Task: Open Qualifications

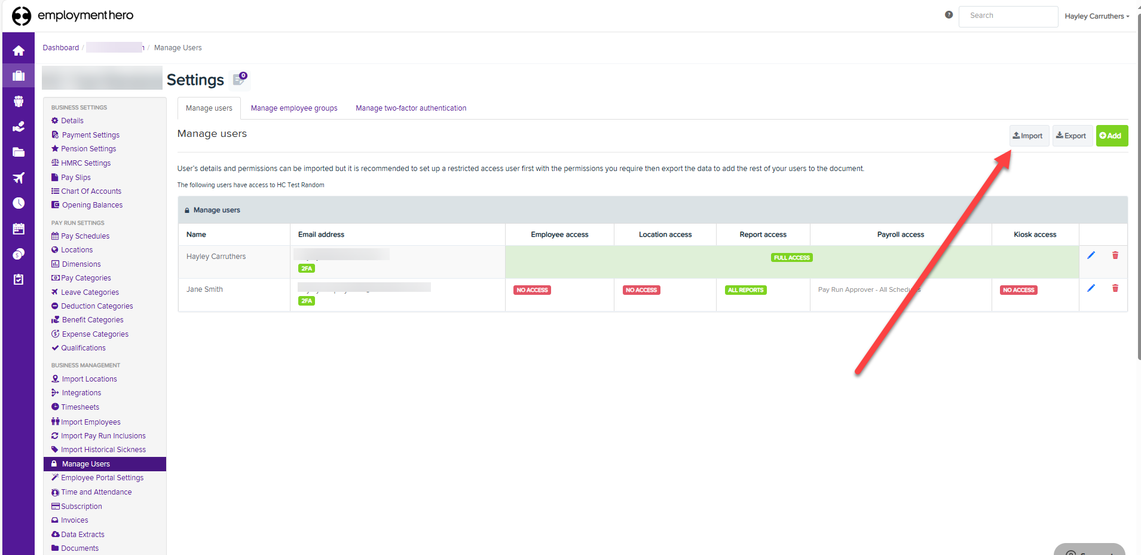Action: (x=78, y=348)
